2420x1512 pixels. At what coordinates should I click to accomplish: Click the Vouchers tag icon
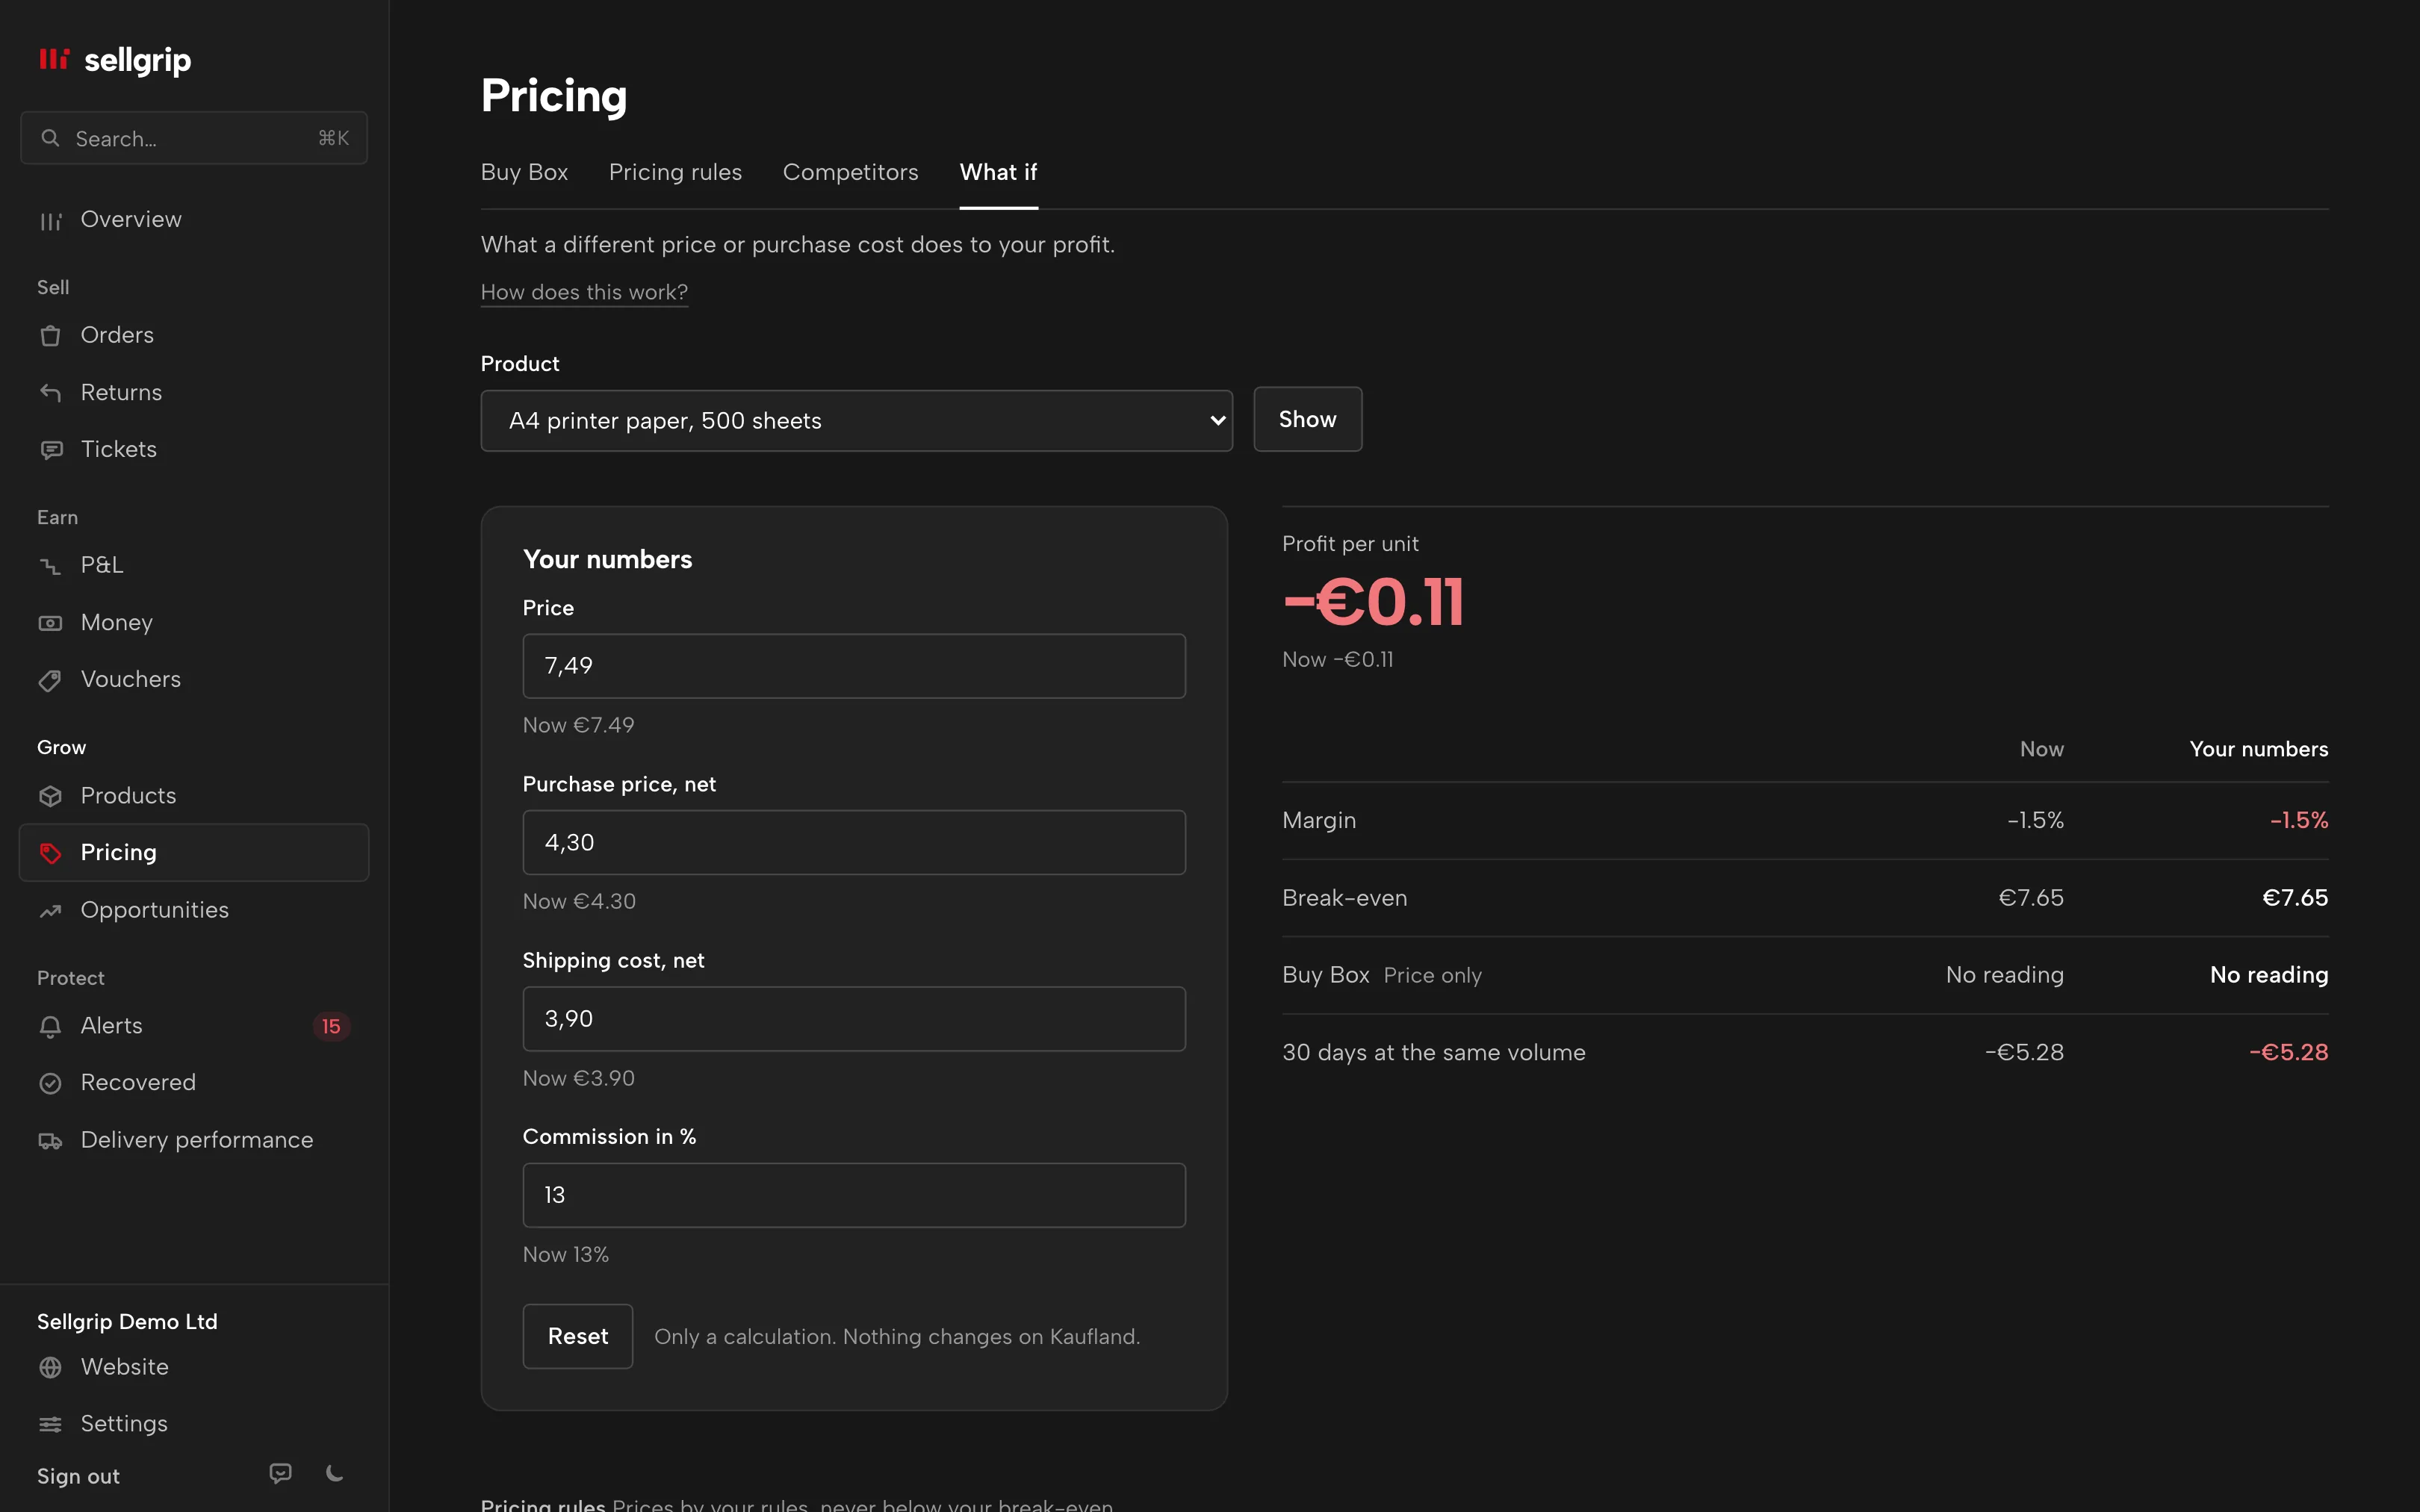50,680
